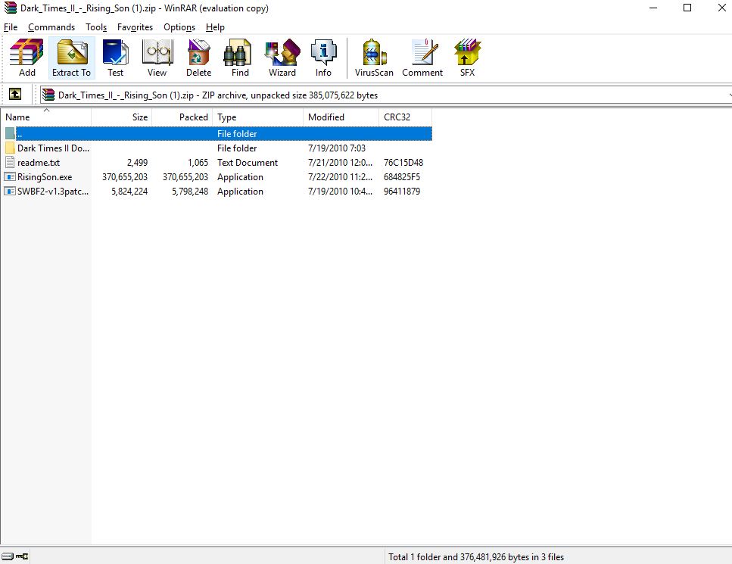Run the Test archive tool
732x564 pixels.
pos(115,58)
